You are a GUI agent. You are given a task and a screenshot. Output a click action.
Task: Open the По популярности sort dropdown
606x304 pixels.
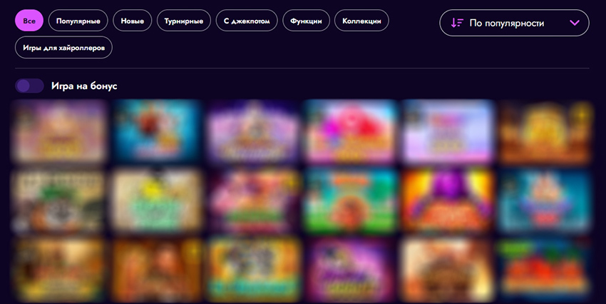click(x=514, y=23)
